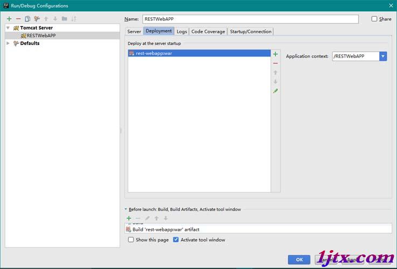Remove before launch task minus icon
This screenshot has width=397, height=269.
pyautogui.click(x=138, y=218)
